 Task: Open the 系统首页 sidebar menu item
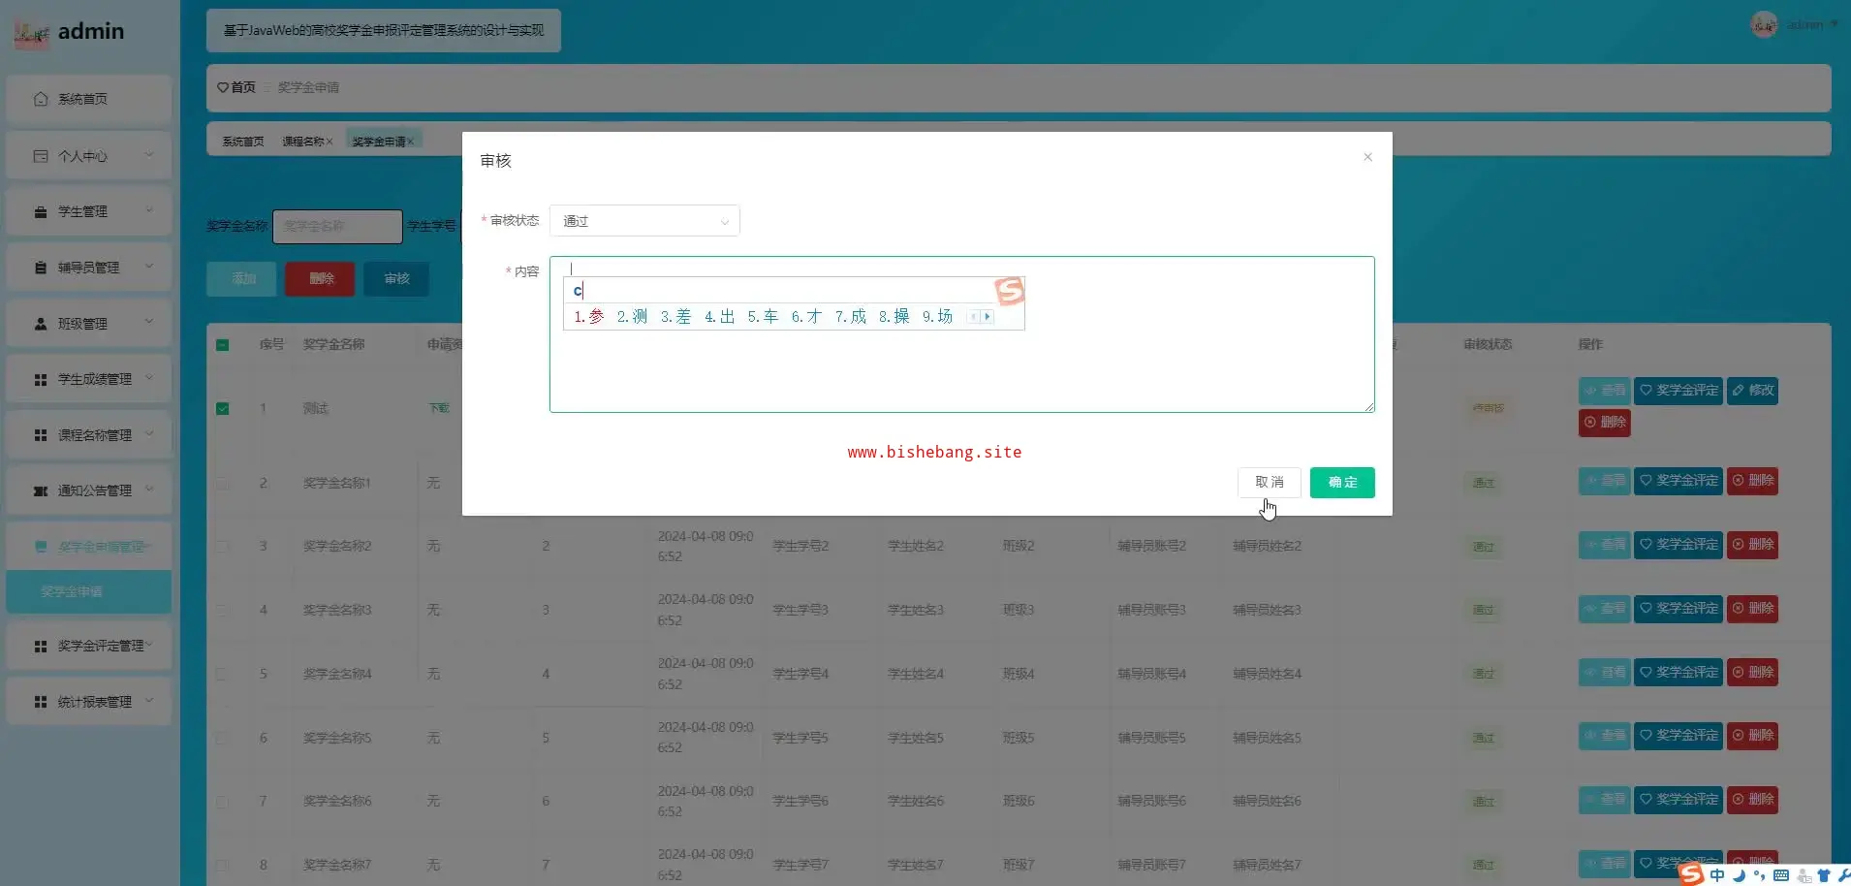pos(89,99)
